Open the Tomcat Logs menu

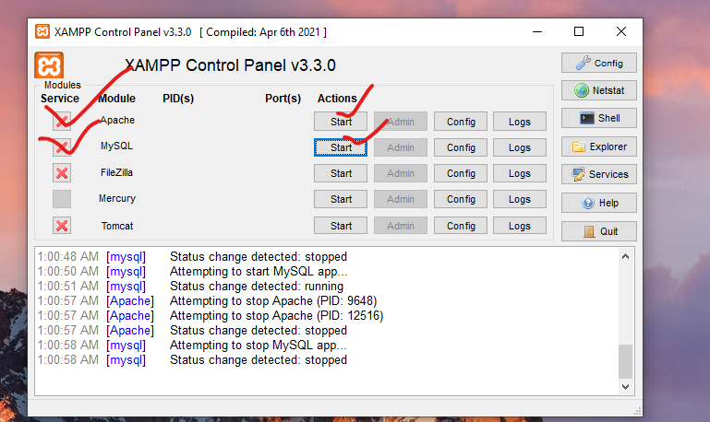(520, 226)
